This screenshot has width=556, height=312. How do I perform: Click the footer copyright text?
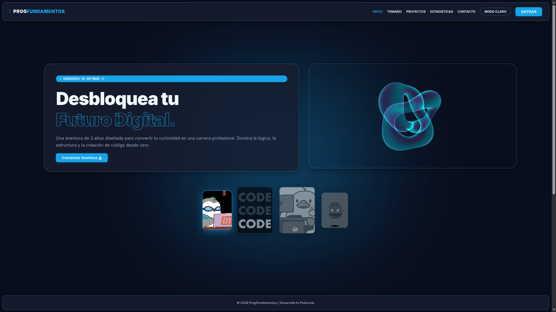tap(276, 303)
